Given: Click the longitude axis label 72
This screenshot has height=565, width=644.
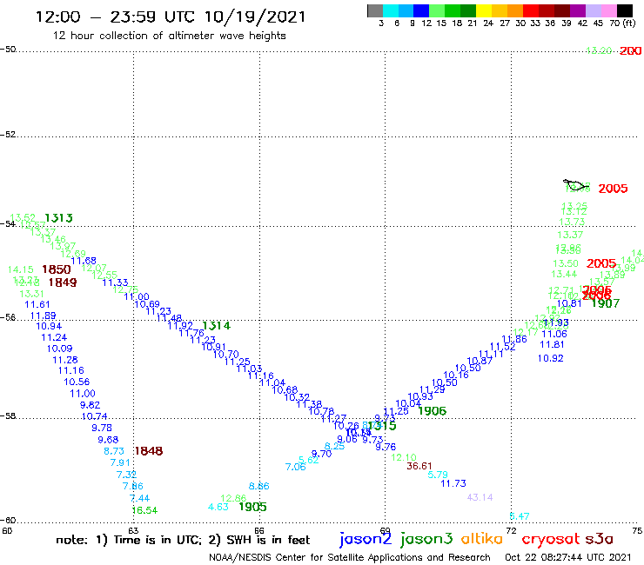Looking at the screenshot, I should pyautogui.click(x=511, y=530).
